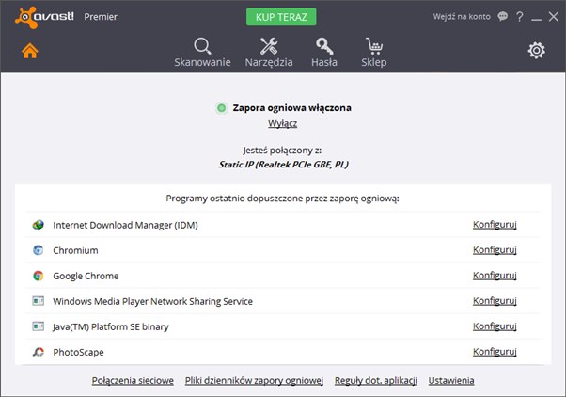Select Windows Media Player Network Sharing Service text

point(152,301)
